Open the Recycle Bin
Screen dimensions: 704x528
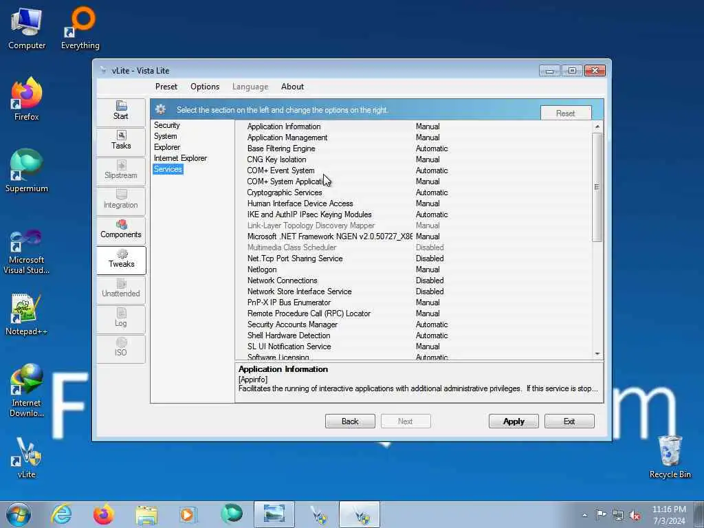[x=670, y=457]
